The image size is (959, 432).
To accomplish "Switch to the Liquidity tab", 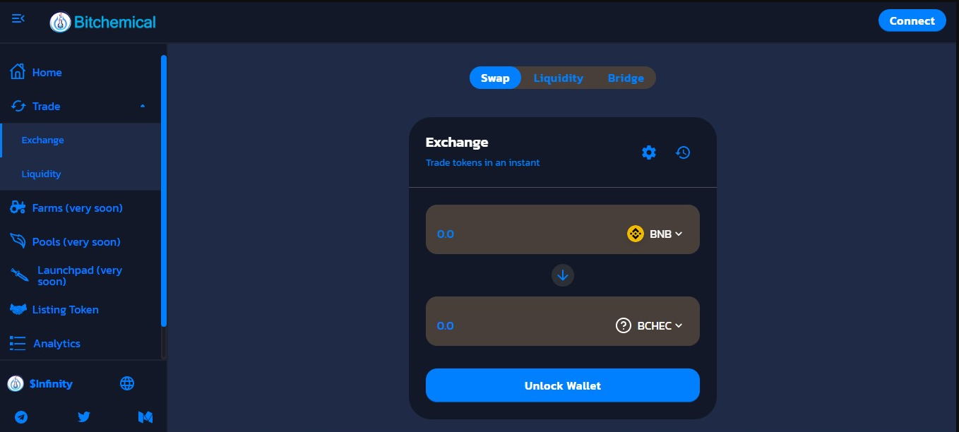I will (x=558, y=78).
